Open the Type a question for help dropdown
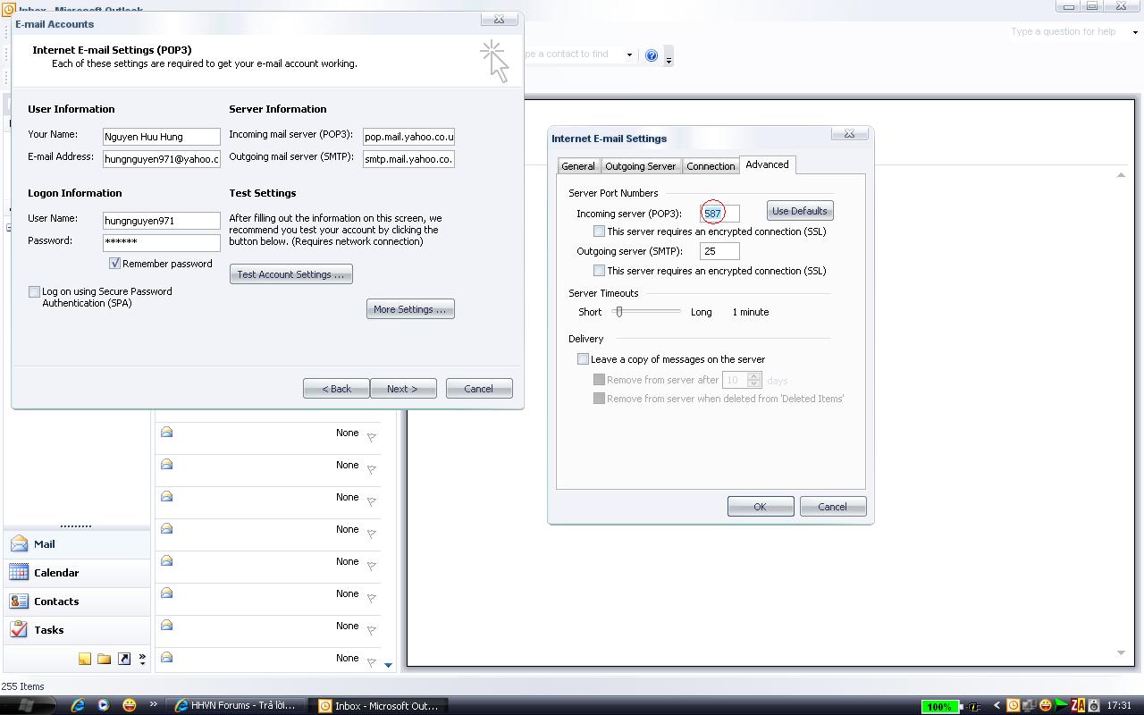The height and width of the screenshot is (715, 1144). [x=1135, y=32]
